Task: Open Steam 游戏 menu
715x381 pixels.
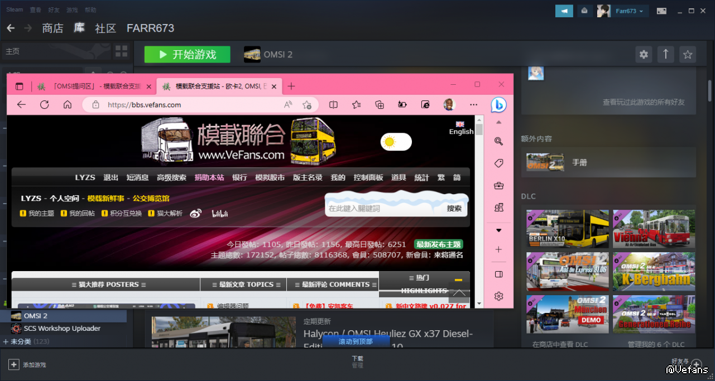Action: pyautogui.click(x=72, y=10)
